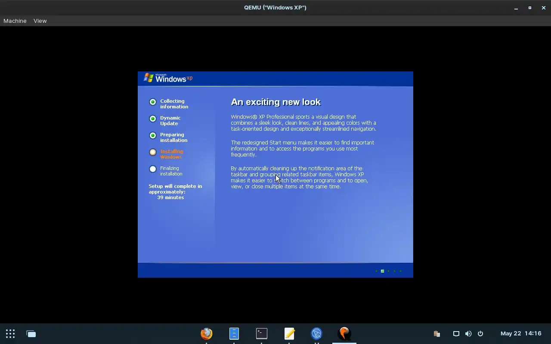This screenshot has width=551, height=344.
Task: Open the terminal from the dock
Action: 262,333
